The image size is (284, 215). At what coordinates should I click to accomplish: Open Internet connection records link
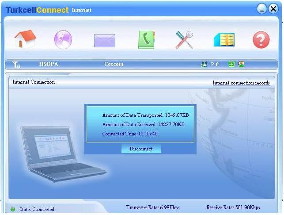[241, 83]
